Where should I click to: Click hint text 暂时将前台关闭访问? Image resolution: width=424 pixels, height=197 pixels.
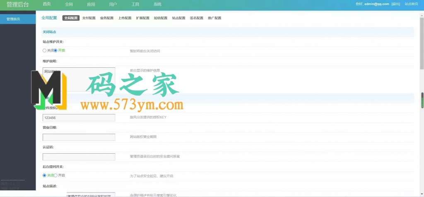[x=145, y=51]
